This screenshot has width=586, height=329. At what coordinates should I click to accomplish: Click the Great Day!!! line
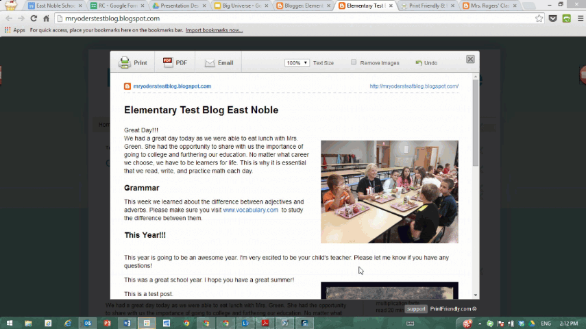click(141, 130)
